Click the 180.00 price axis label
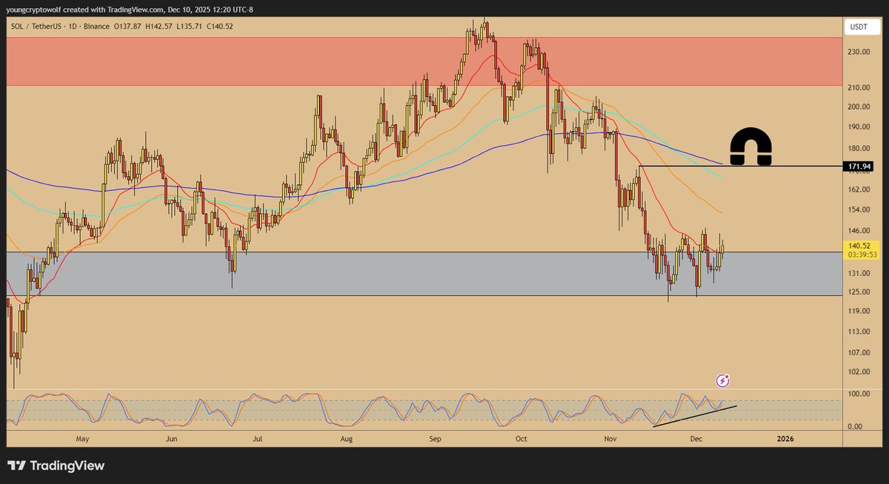 click(x=859, y=148)
